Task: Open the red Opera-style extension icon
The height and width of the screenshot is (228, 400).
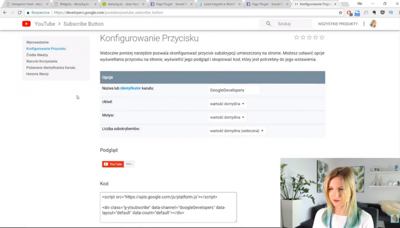Action: [349, 13]
